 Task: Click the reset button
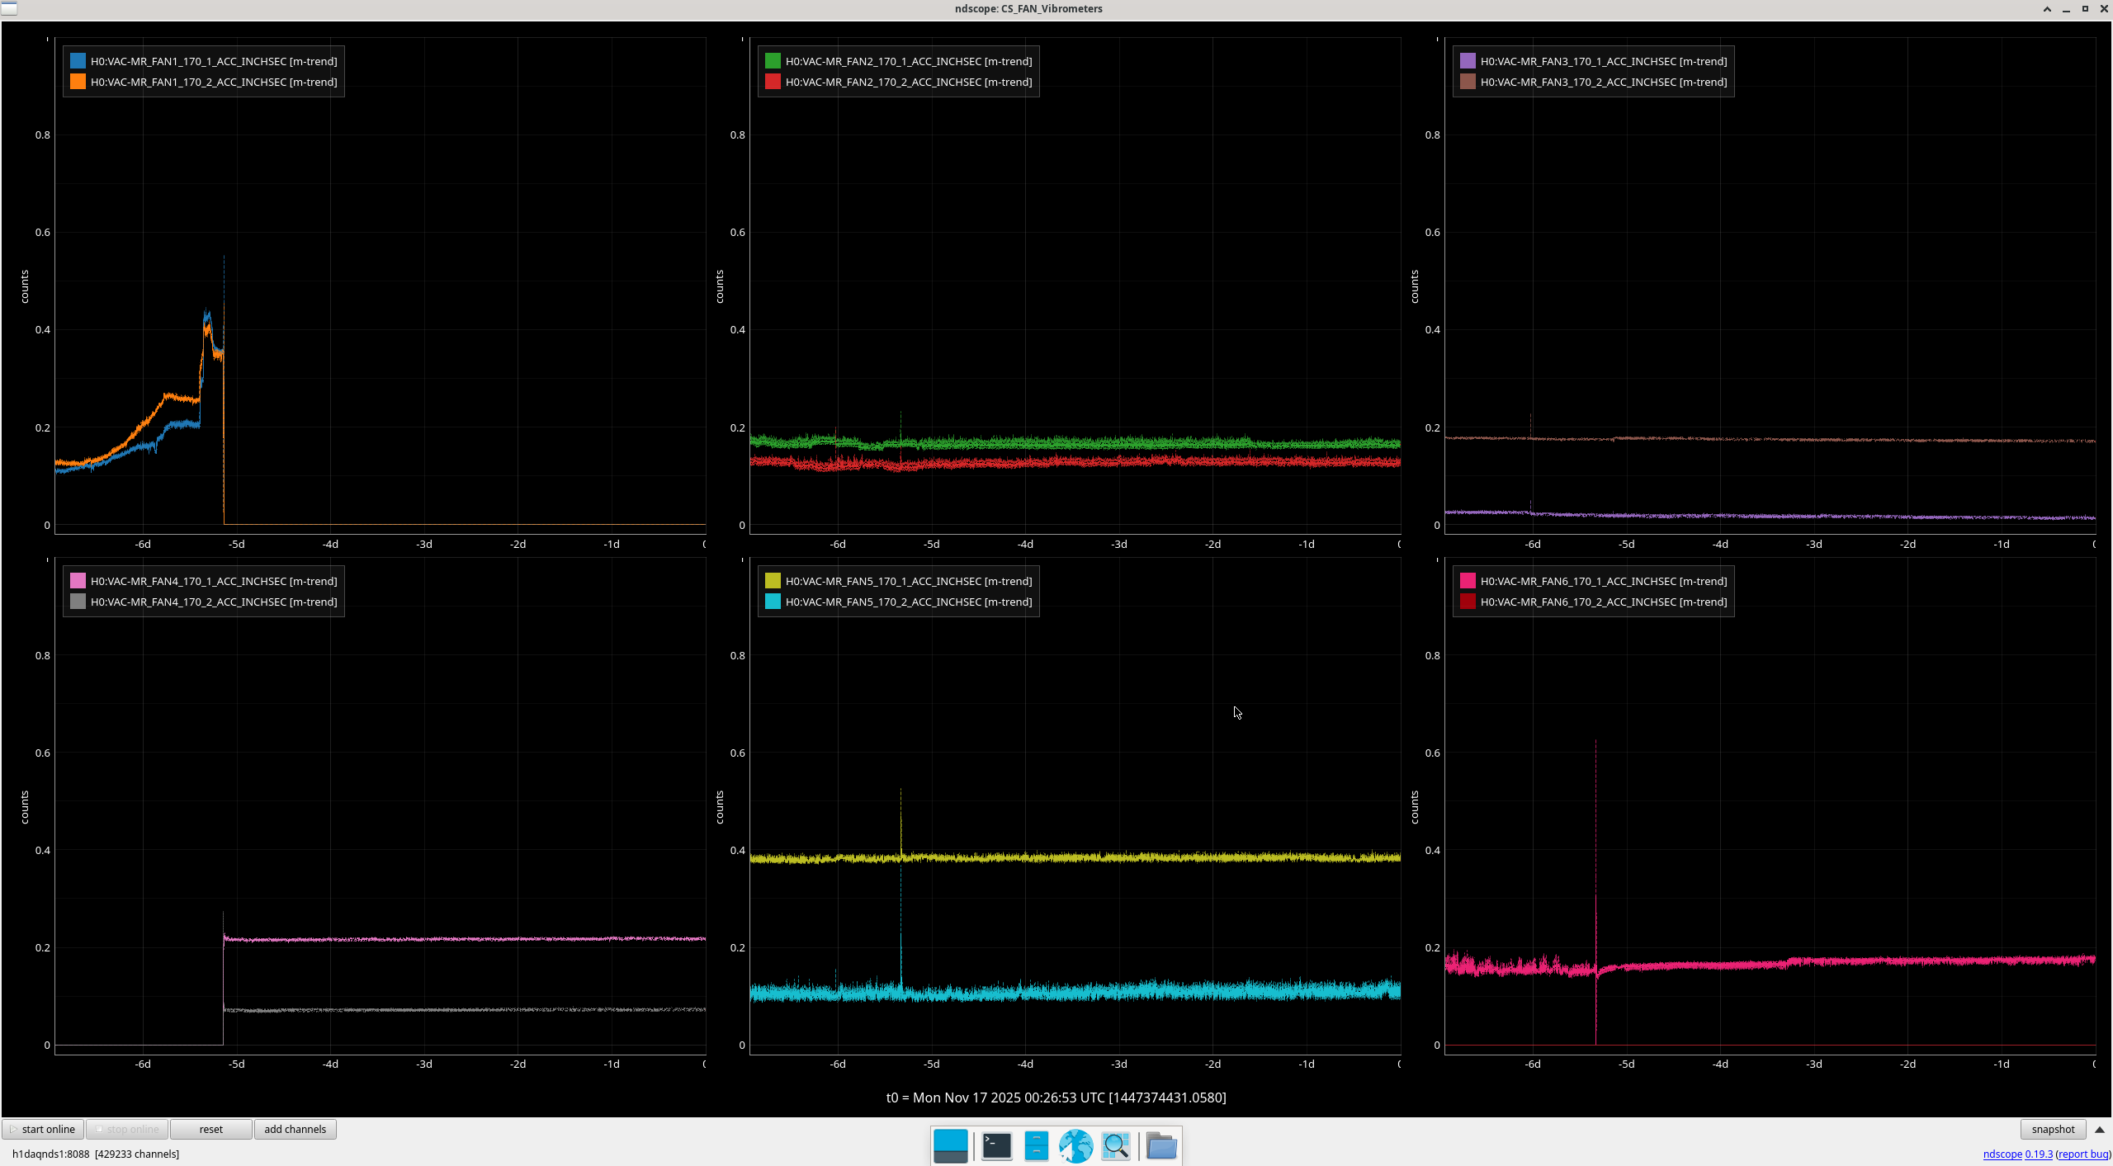coord(210,1130)
